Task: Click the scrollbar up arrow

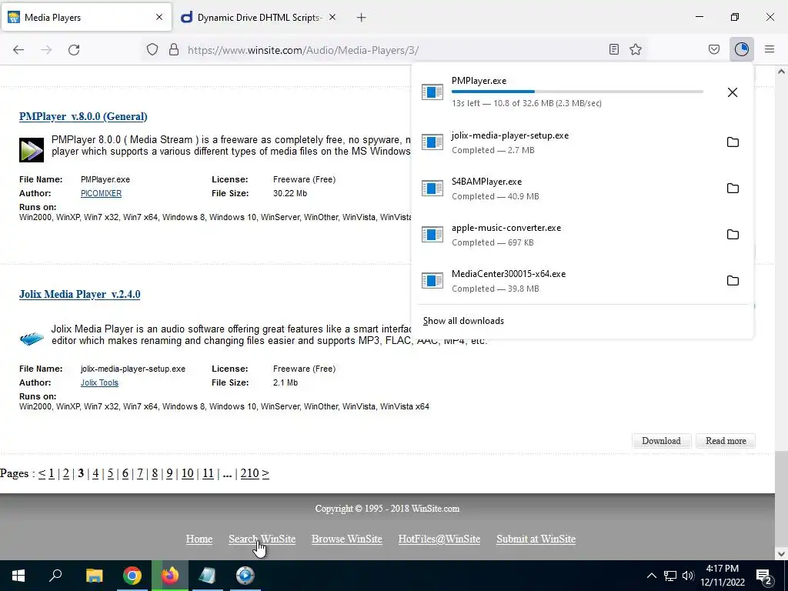Action: click(781, 72)
